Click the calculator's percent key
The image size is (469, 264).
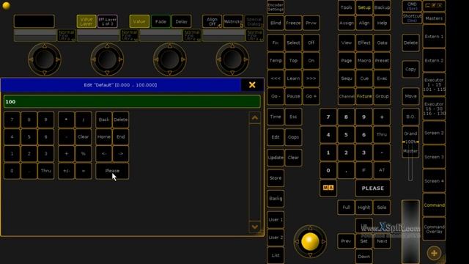(x=83, y=153)
